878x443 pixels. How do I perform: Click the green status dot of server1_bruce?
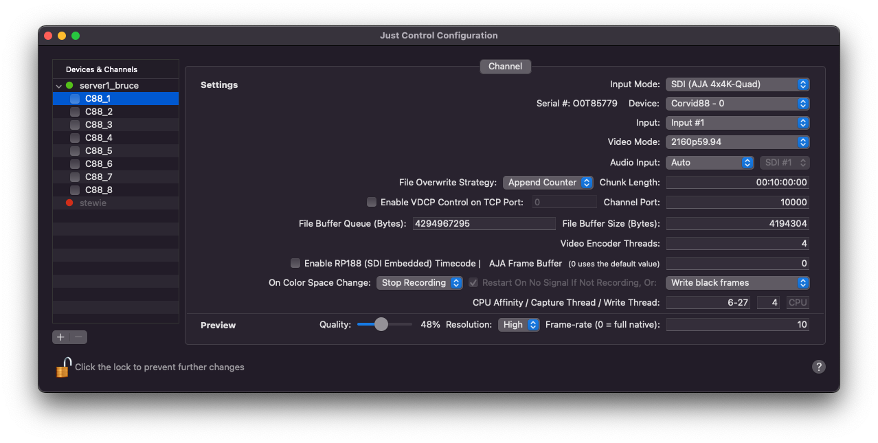(69, 85)
